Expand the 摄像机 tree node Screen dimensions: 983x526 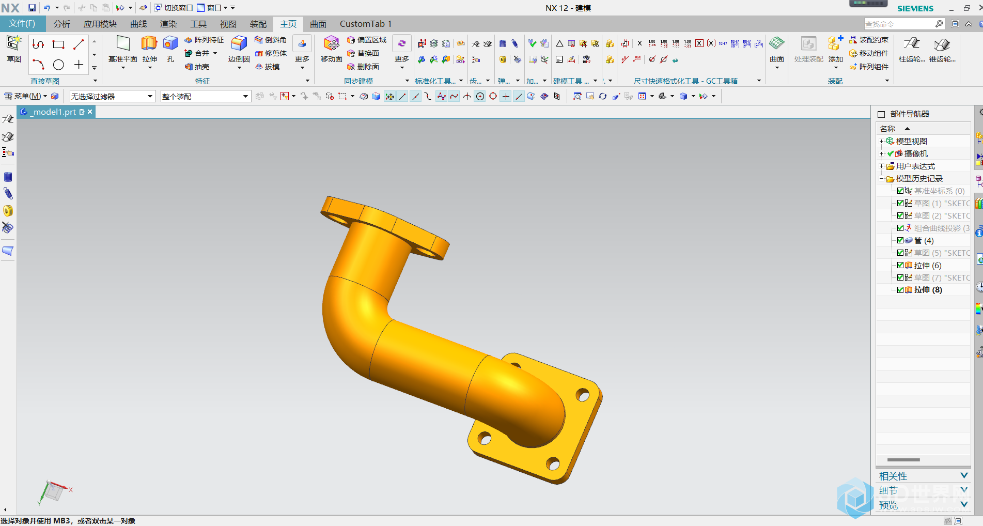coord(881,153)
